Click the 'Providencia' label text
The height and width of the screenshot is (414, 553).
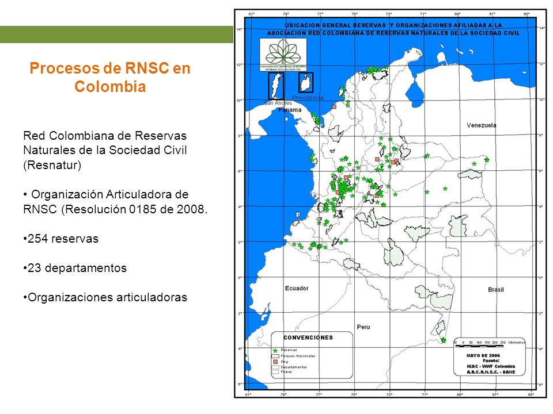308,98
